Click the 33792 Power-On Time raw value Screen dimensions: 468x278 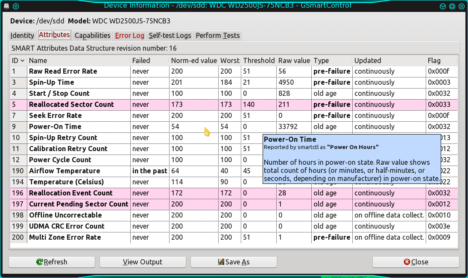click(288, 126)
